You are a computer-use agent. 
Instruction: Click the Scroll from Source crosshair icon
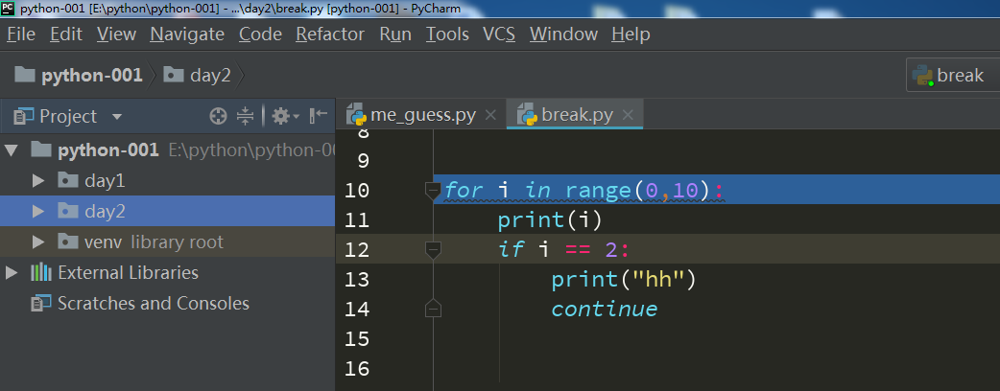pyautogui.click(x=219, y=116)
